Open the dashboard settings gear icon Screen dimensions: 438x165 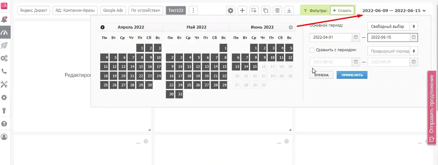pyautogui.click(x=230, y=10)
